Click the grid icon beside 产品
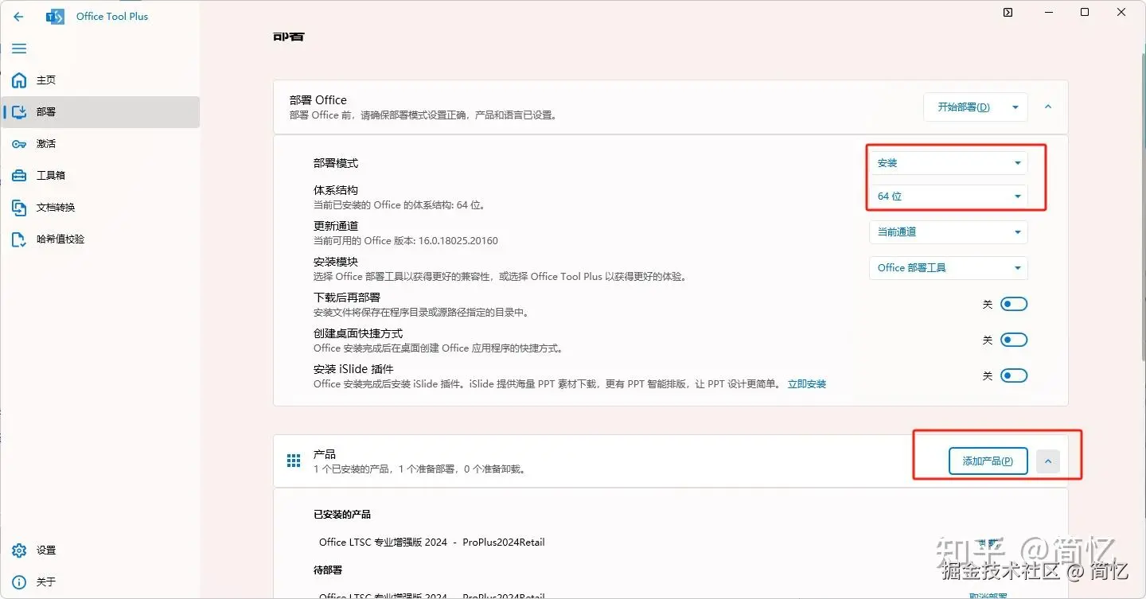The width and height of the screenshot is (1146, 599). tap(294, 461)
